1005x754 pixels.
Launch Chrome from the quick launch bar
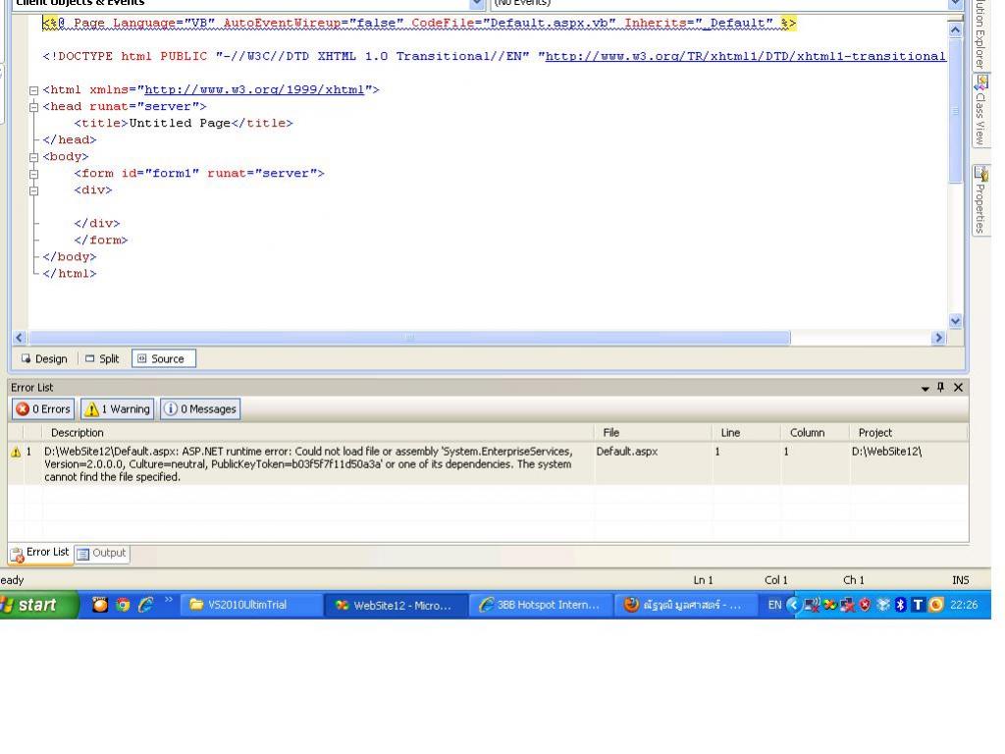pyautogui.click(x=123, y=605)
